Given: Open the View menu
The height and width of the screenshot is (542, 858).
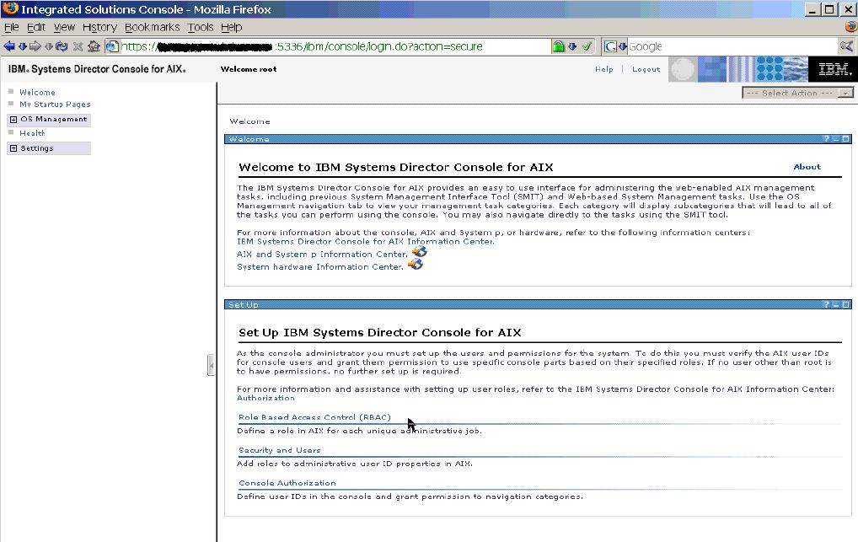Looking at the screenshot, I should pos(64,27).
